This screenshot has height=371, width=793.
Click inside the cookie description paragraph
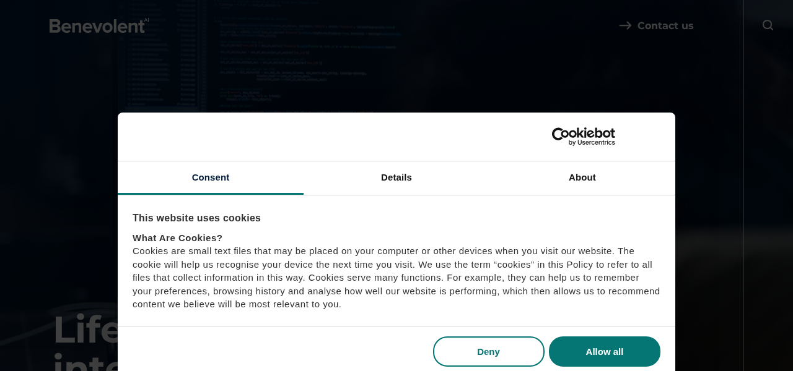(x=396, y=278)
